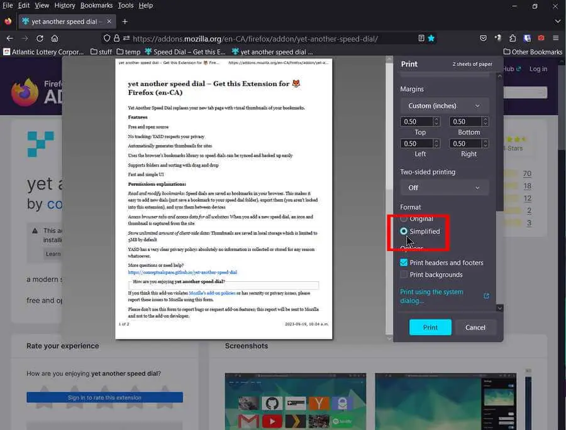Image resolution: width=566 pixels, height=430 pixels.
Task: Click the blue bookmark star icon
Action: 431,38
